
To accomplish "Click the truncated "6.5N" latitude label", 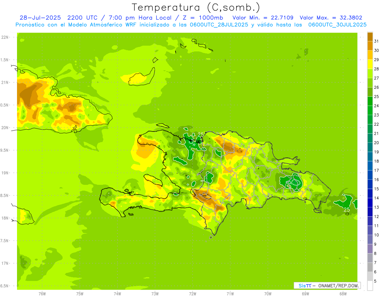I will pyautogui.click(x=4, y=286).
